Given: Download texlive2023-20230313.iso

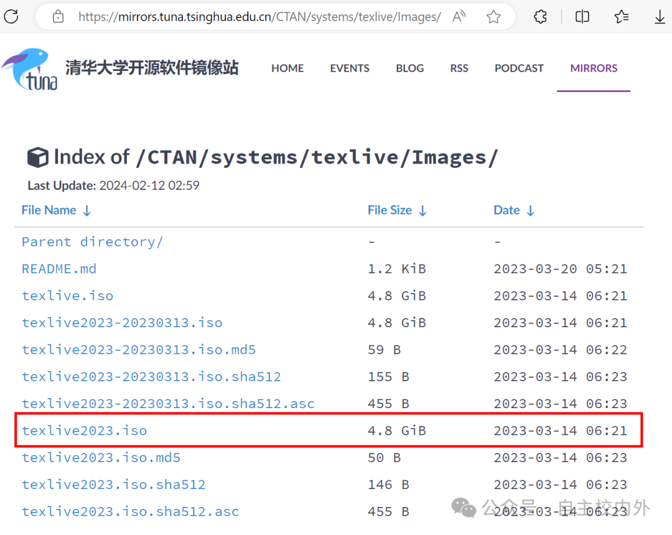Looking at the screenshot, I should [122, 322].
